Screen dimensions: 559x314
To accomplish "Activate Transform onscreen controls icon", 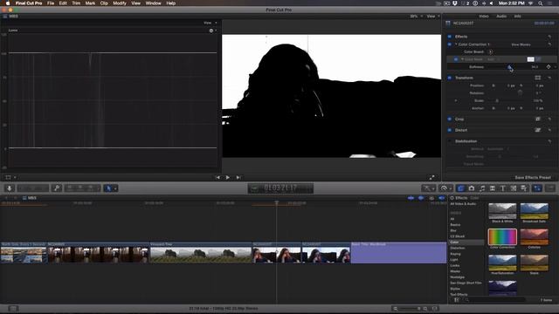I will (x=538, y=78).
